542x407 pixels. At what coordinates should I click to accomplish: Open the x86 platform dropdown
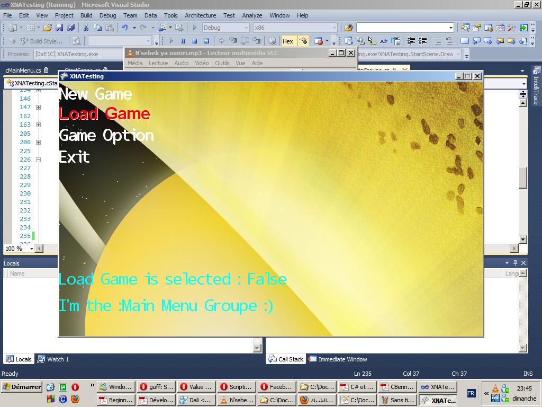334,28
